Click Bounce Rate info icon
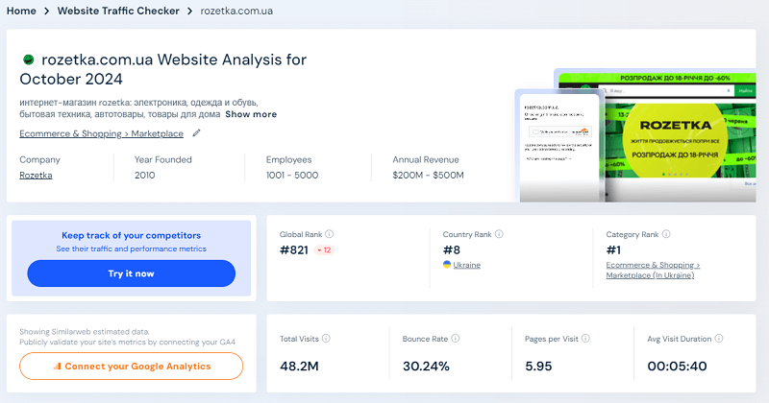Image resolution: width=769 pixels, height=403 pixels. pos(455,339)
